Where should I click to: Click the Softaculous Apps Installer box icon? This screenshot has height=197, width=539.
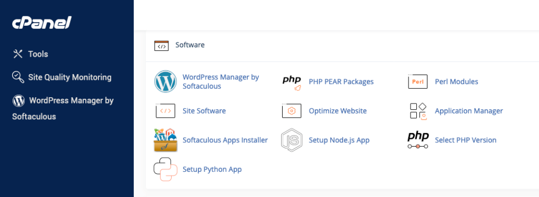166,140
